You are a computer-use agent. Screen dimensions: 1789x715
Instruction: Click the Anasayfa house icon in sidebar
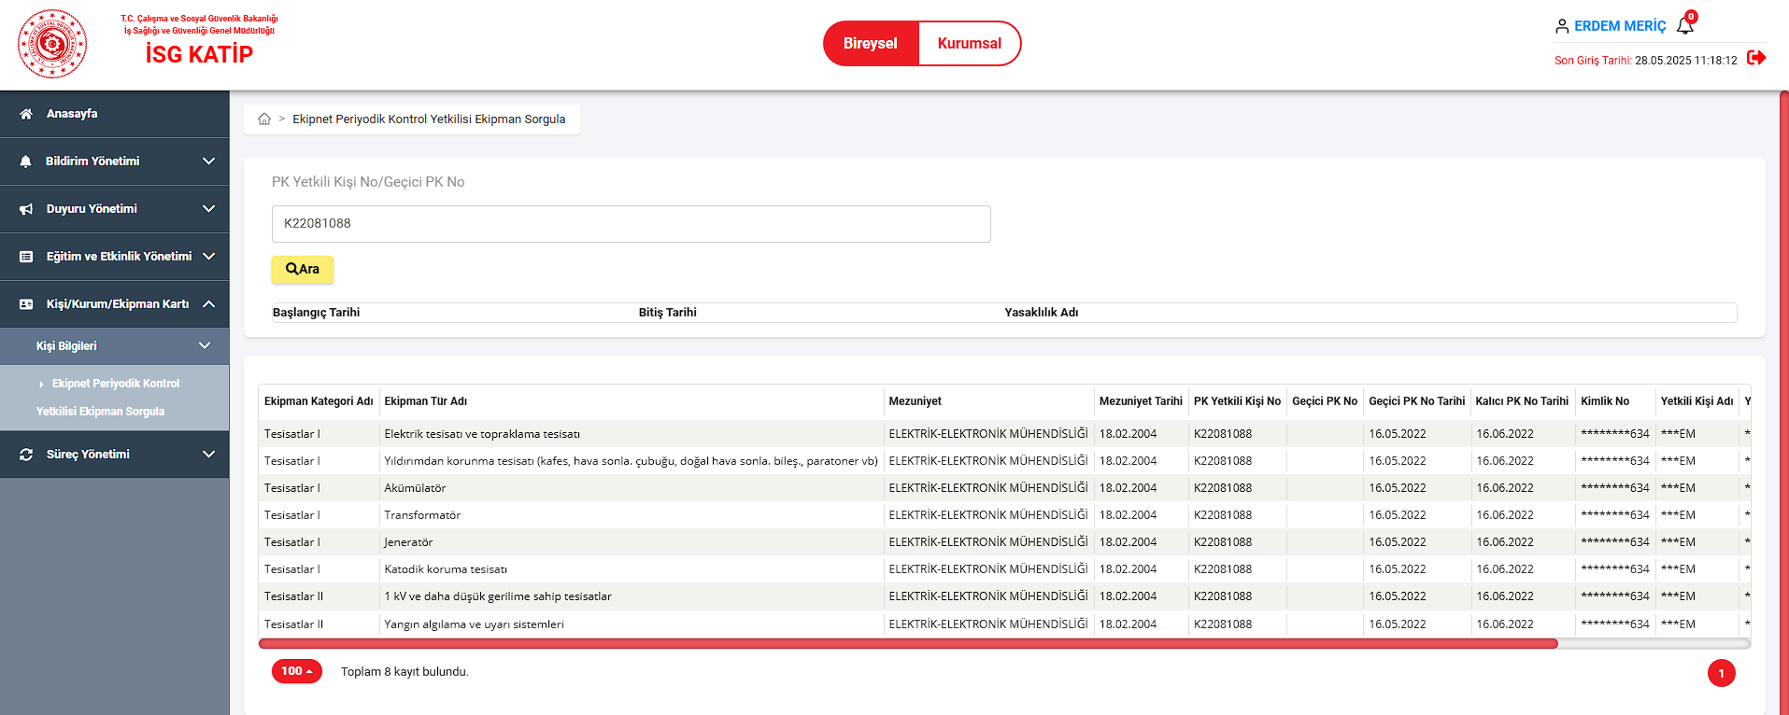tap(26, 114)
